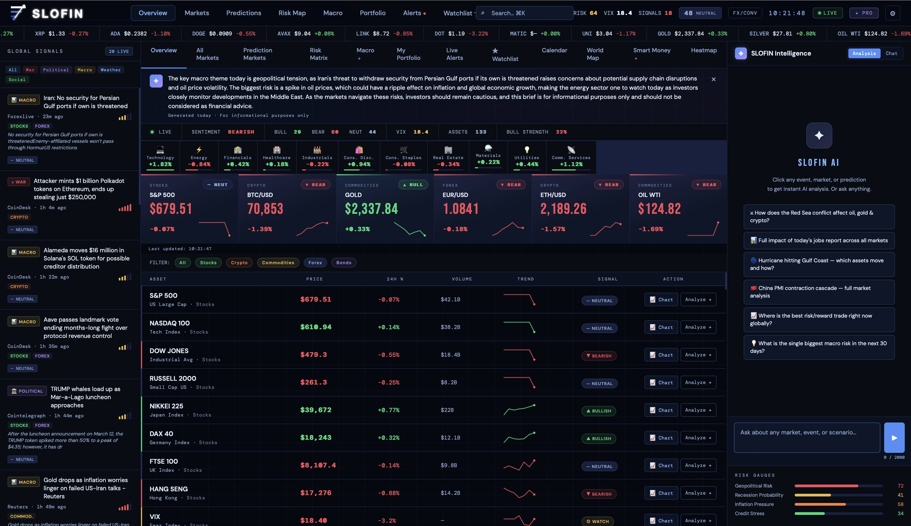The width and height of the screenshot is (911, 526).
Task: Switch to the Heatmap tab
Action: (x=704, y=50)
